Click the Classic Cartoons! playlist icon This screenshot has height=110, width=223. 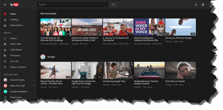pyautogui.click(x=5, y=67)
